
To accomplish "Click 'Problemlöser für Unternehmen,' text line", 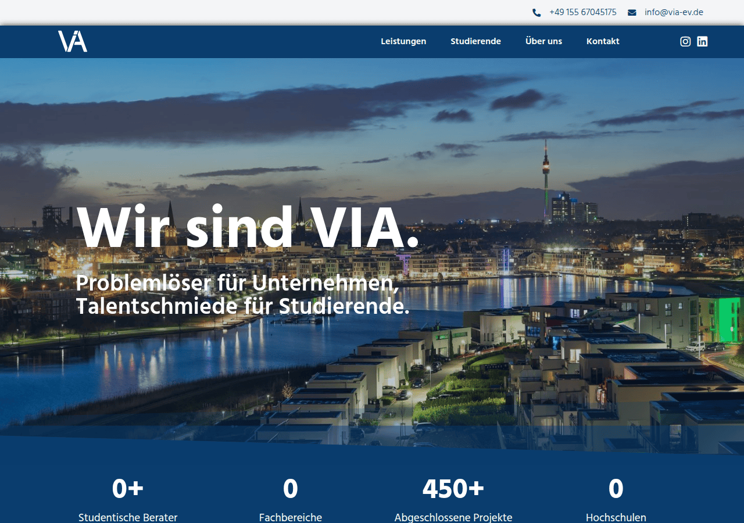I will pos(238,283).
